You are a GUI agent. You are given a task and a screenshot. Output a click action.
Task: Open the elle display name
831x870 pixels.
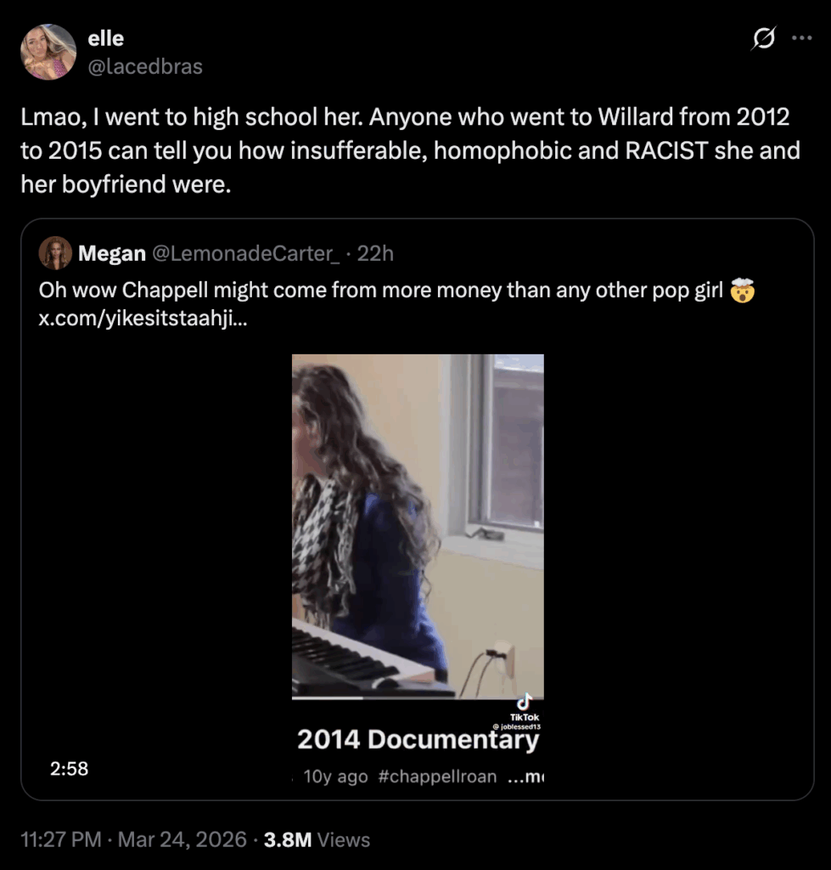click(106, 38)
